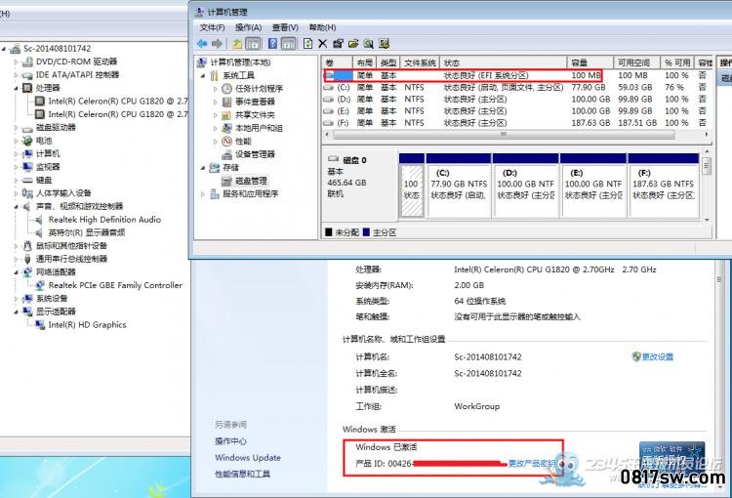The width and height of the screenshot is (732, 498).
Task: Open the 查看(V) menu
Action: (x=285, y=27)
